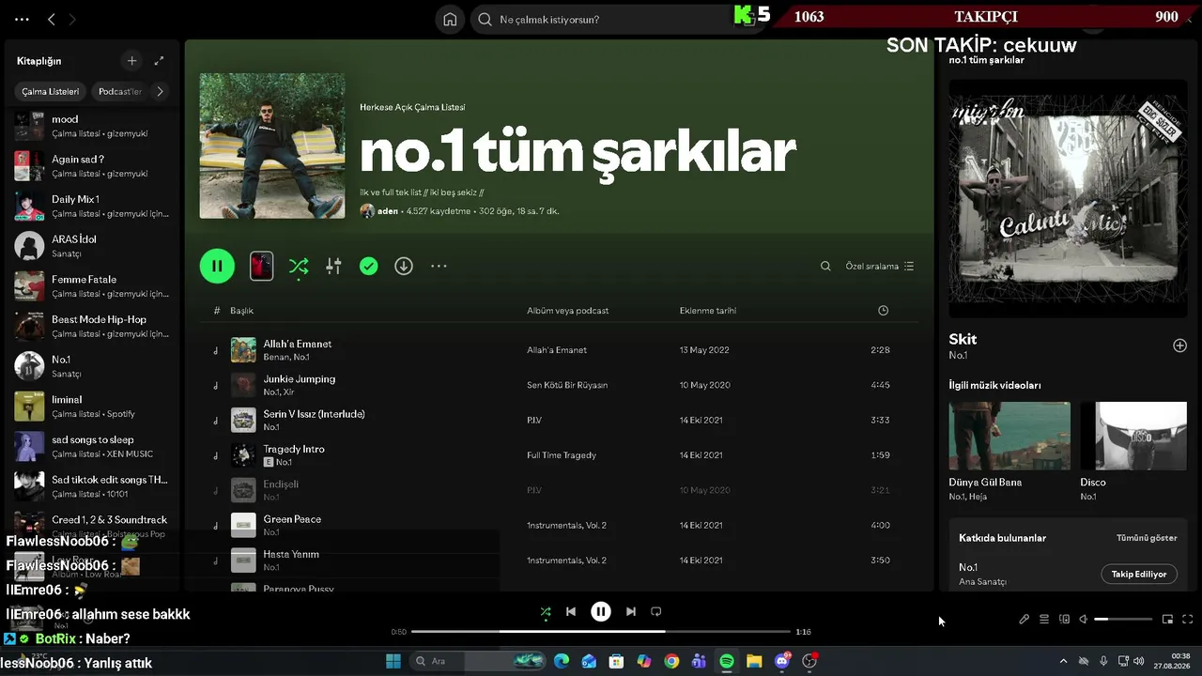Open the Dünya Gül Bana music video
The image size is (1202, 676).
click(1009, 436)
